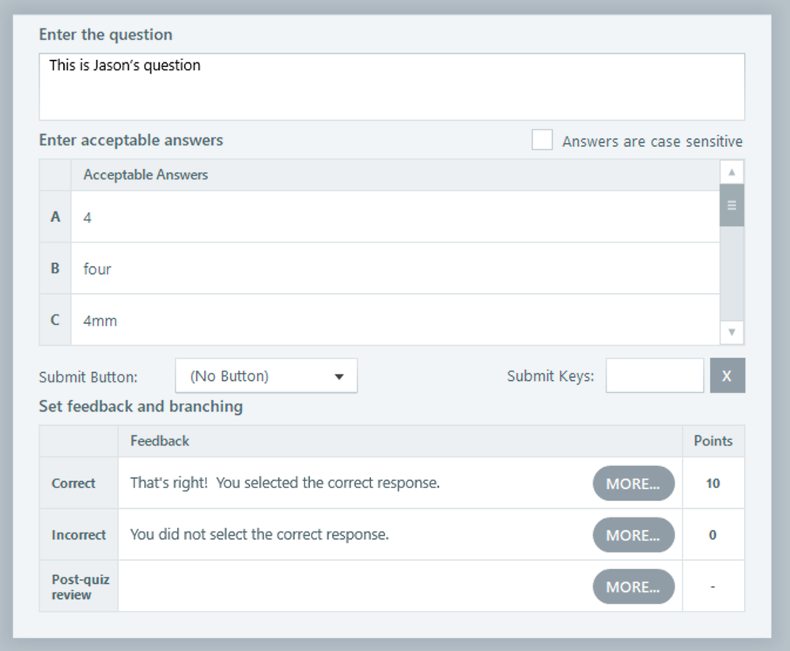Click the scrollbar thumb grip in answers list
Image resolution: width=790 pixels, height=651 pixels.
[731, 205]
